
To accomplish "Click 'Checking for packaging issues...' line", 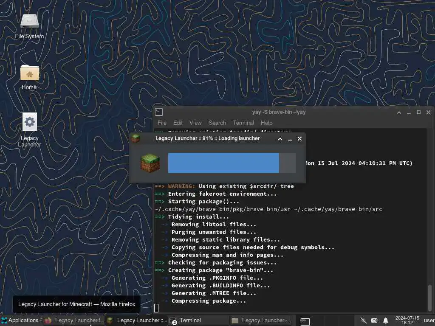I will coord(222,262).
